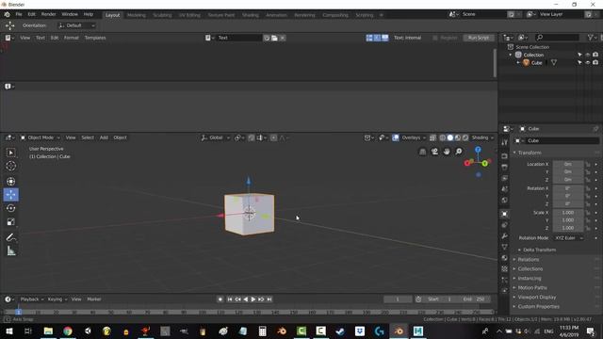Toggle Cube render camera icon in outliner

(595, 63)
